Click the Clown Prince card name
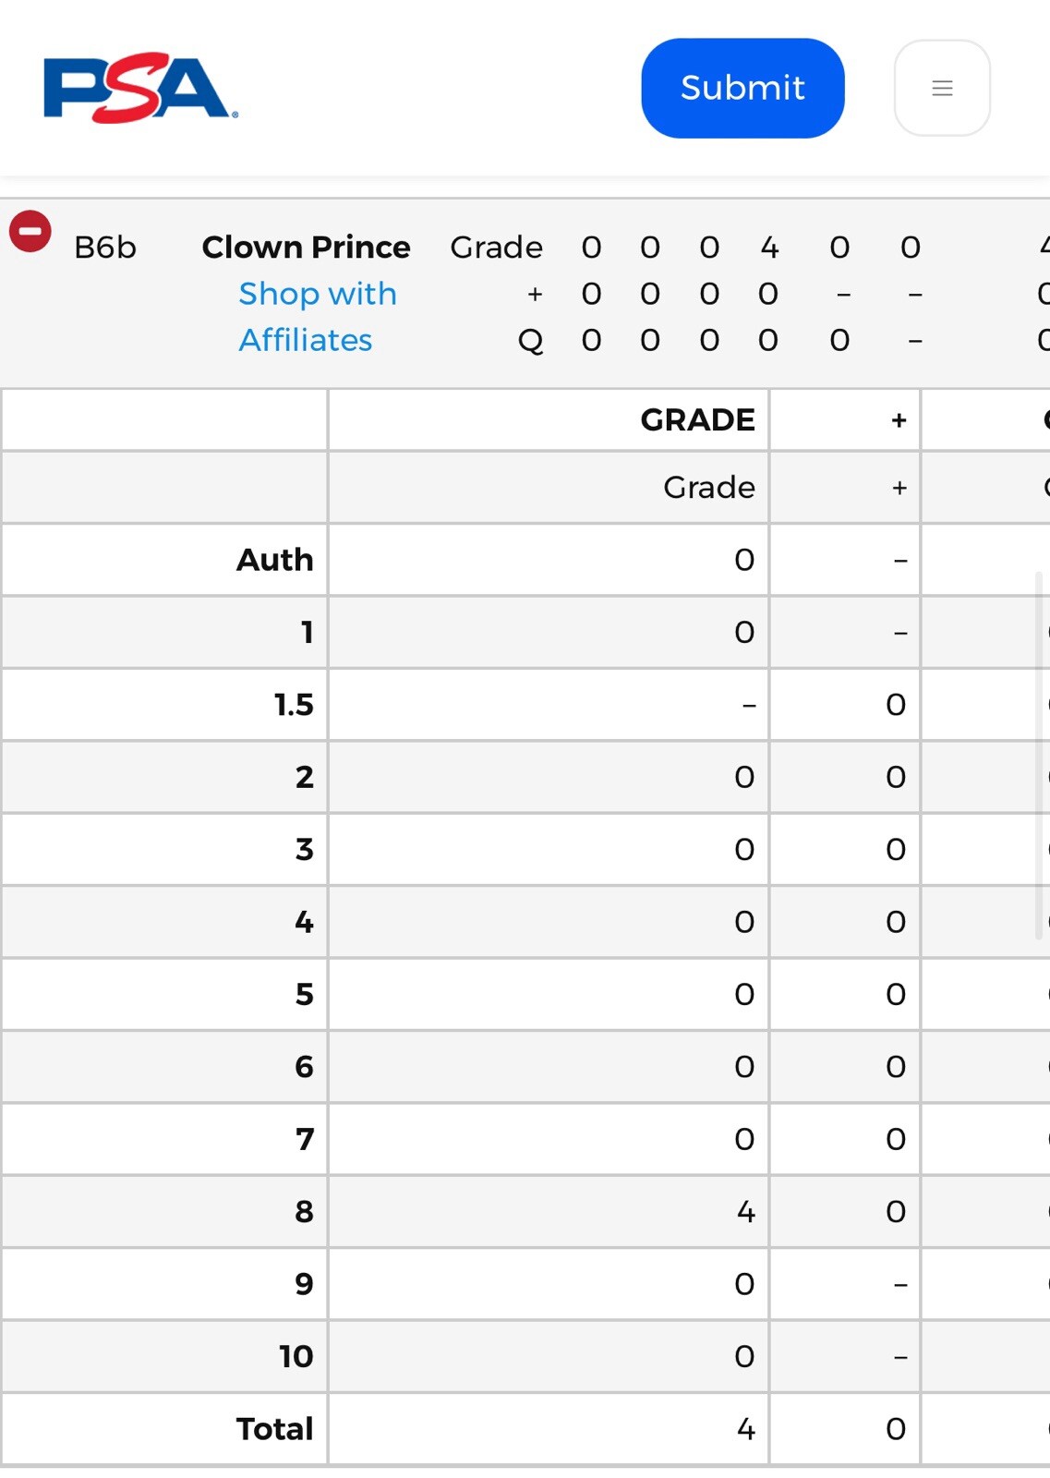Screen dimensions: 1050x1478 [x=306, y=247]
